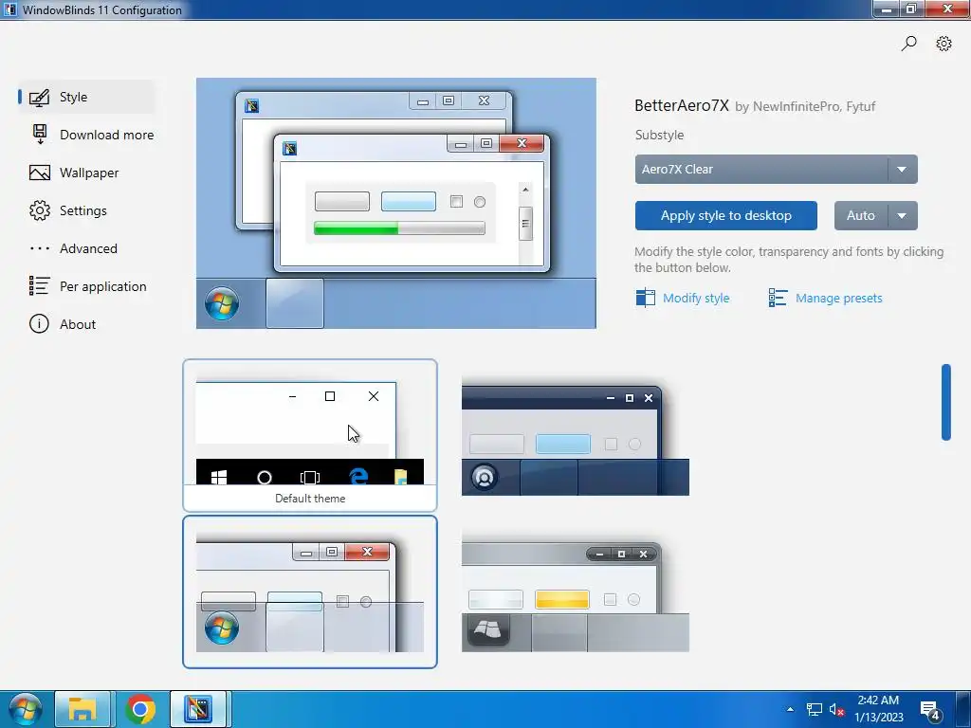Image resolution: width=971 pixels, height=728 pixels.
Task: Click the large BetterAero7X style preview
Action: (396, 203)
